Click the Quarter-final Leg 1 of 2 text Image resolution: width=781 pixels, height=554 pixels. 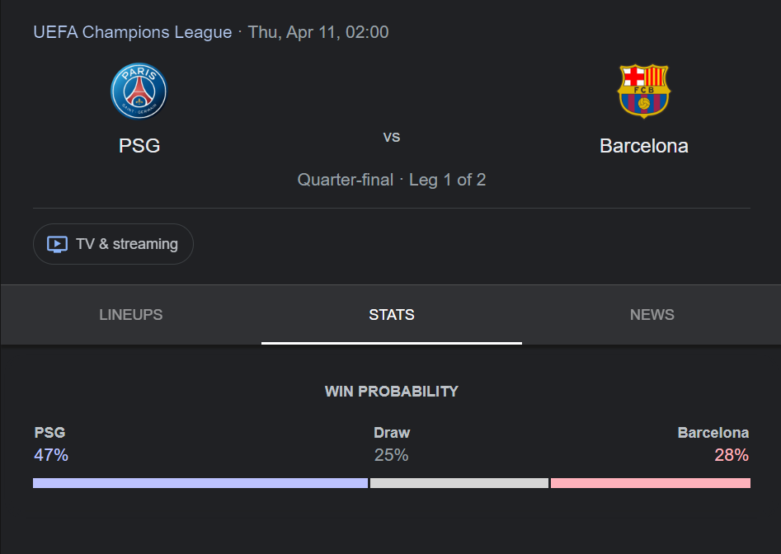point(392,180)
